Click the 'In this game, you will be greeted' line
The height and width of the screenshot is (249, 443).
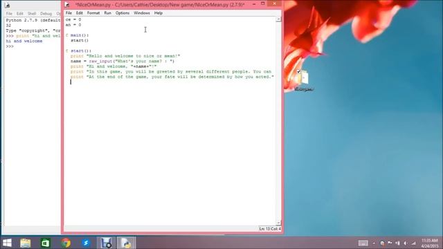click(171, 71)
